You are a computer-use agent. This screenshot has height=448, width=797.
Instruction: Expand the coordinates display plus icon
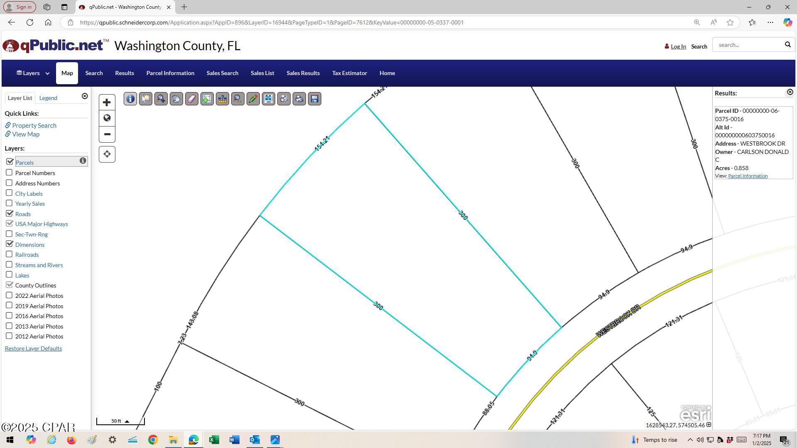[709, 425]
